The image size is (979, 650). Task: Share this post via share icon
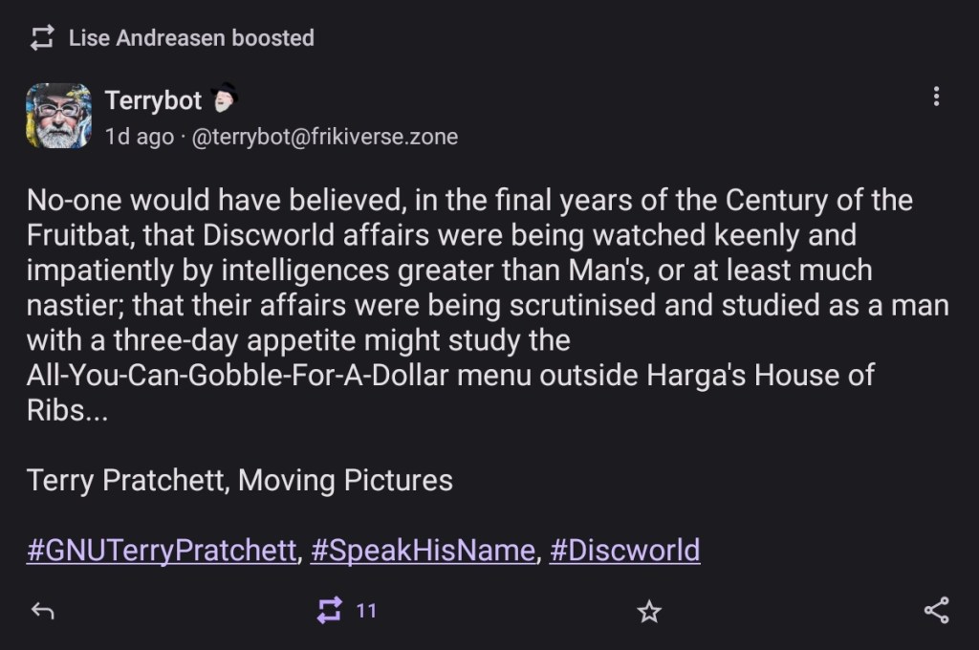click(936, 612)
